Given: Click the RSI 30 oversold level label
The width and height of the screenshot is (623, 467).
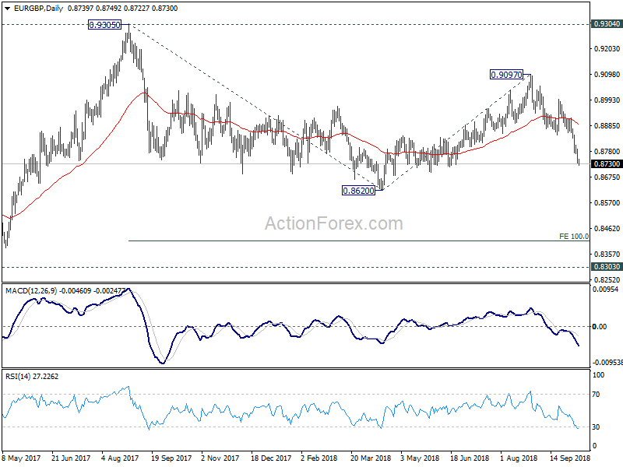Looking at the screenshot, I should pos(596,427).
